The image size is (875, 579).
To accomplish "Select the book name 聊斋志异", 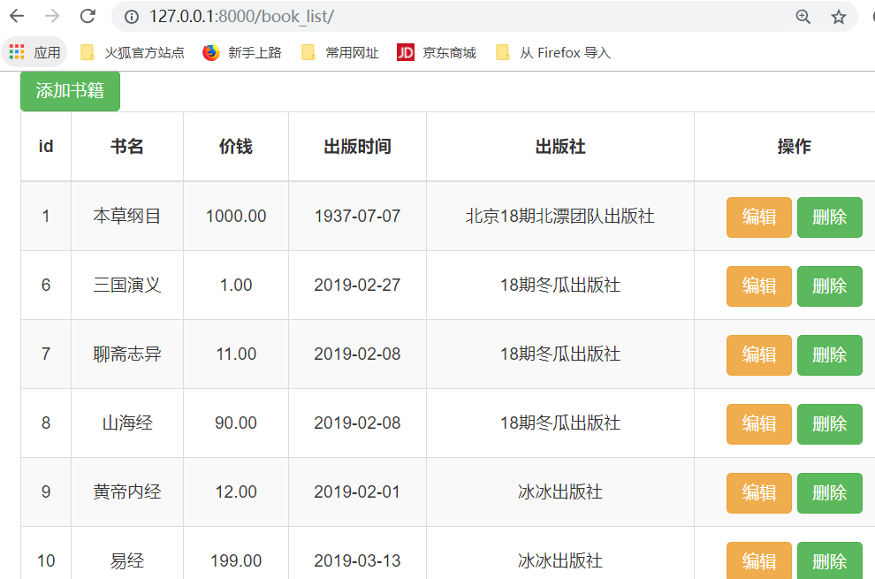I will (x=127, y=354).
